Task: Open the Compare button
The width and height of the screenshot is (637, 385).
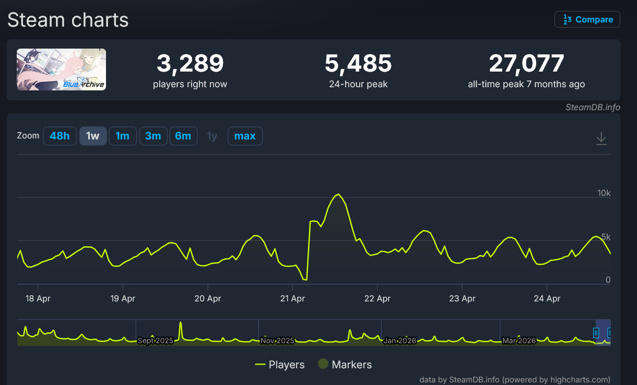Action: coord(587,19)
